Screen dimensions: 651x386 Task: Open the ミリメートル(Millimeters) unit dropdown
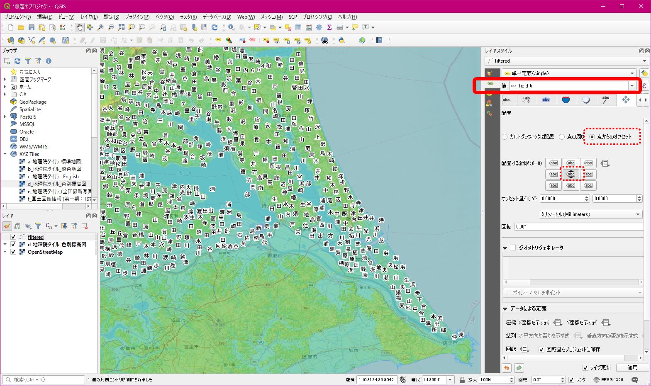(x=591, y=214)
